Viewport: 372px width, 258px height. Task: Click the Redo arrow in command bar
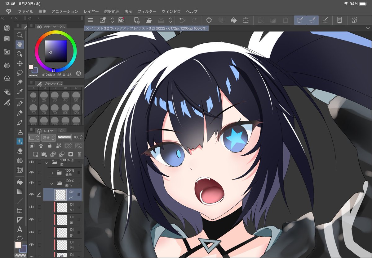194,20
